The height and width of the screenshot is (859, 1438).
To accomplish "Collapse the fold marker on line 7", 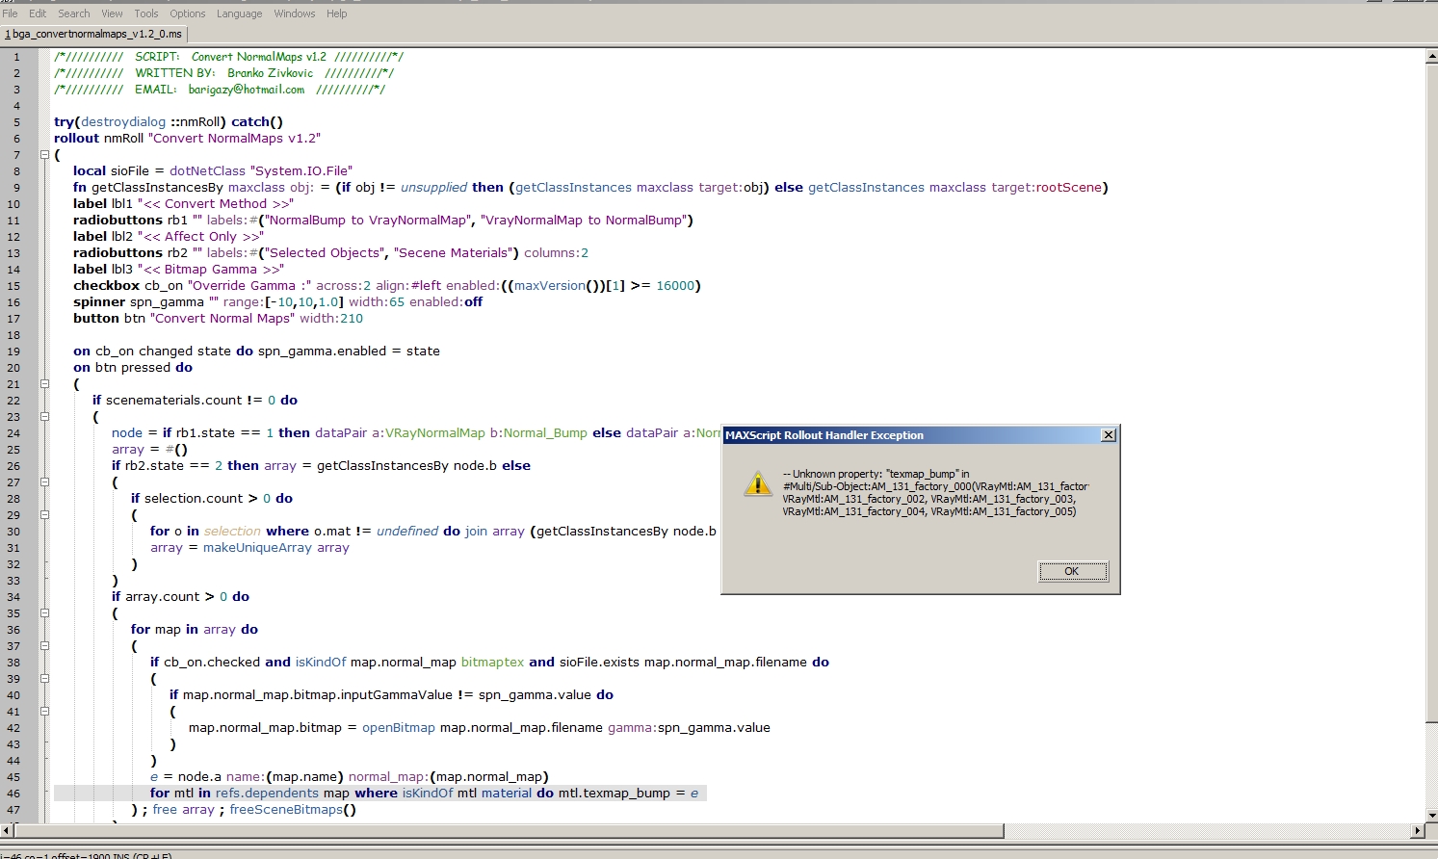I will 44,155.
